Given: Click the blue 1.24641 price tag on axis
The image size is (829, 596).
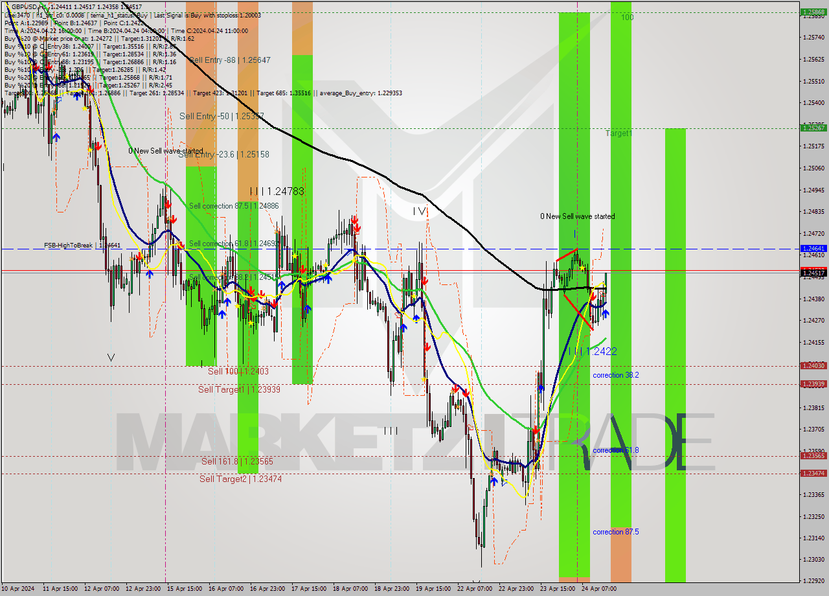Looking at the screenshot, I should (813, 248).
